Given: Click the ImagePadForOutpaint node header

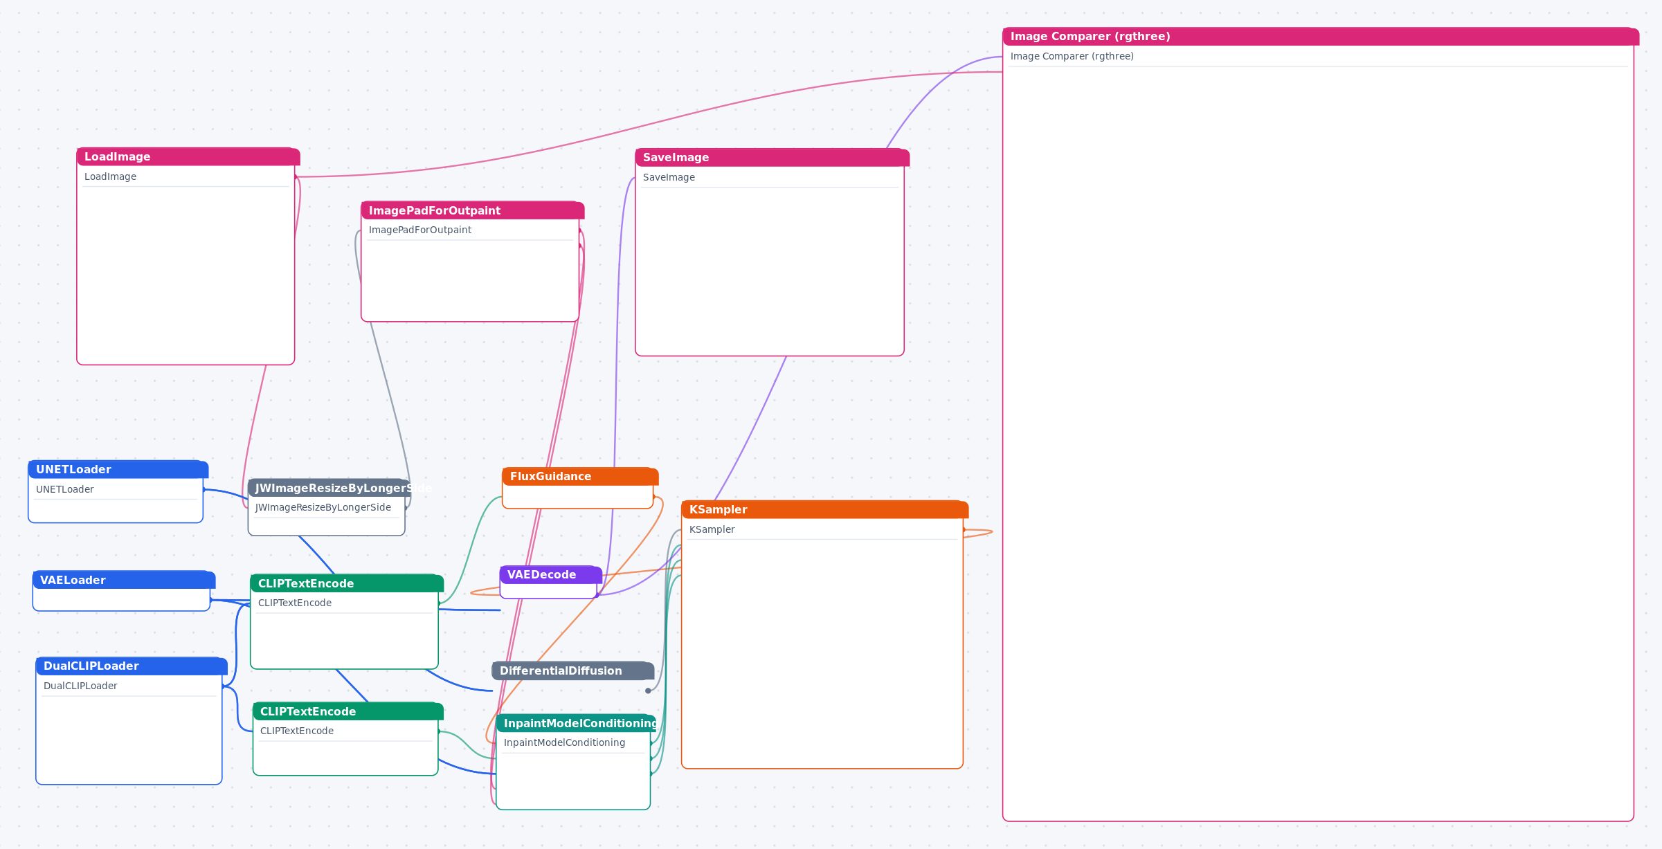Looking at the screenshot, I should [472, 210].
